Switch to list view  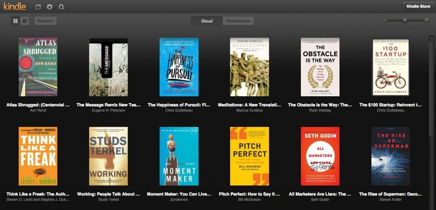[x=25, y=21]
